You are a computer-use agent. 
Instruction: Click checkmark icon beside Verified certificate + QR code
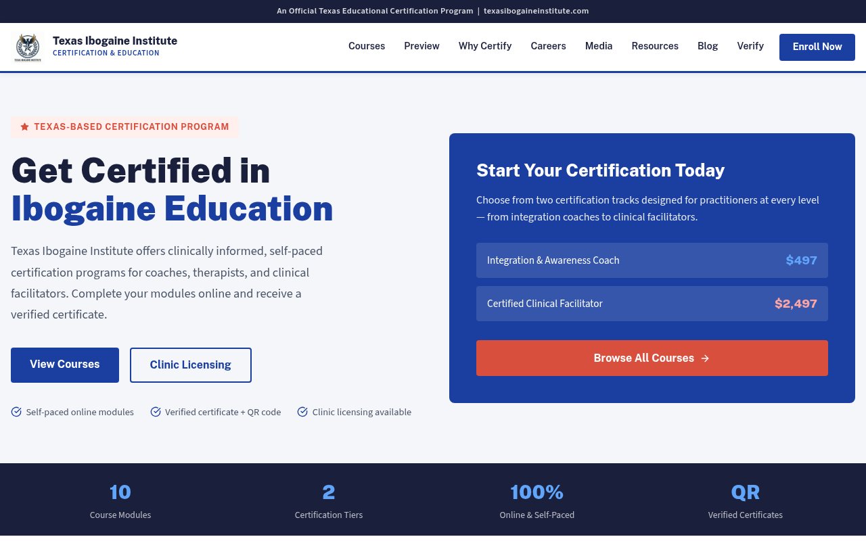click(x=156, y=412)
